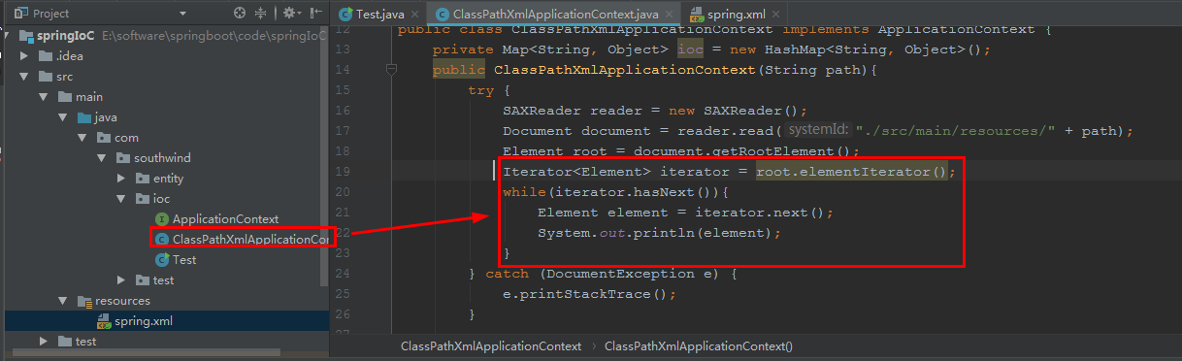Click the ClassPathXmlApplicationContext class icon in tree

[x=162, y=240]
